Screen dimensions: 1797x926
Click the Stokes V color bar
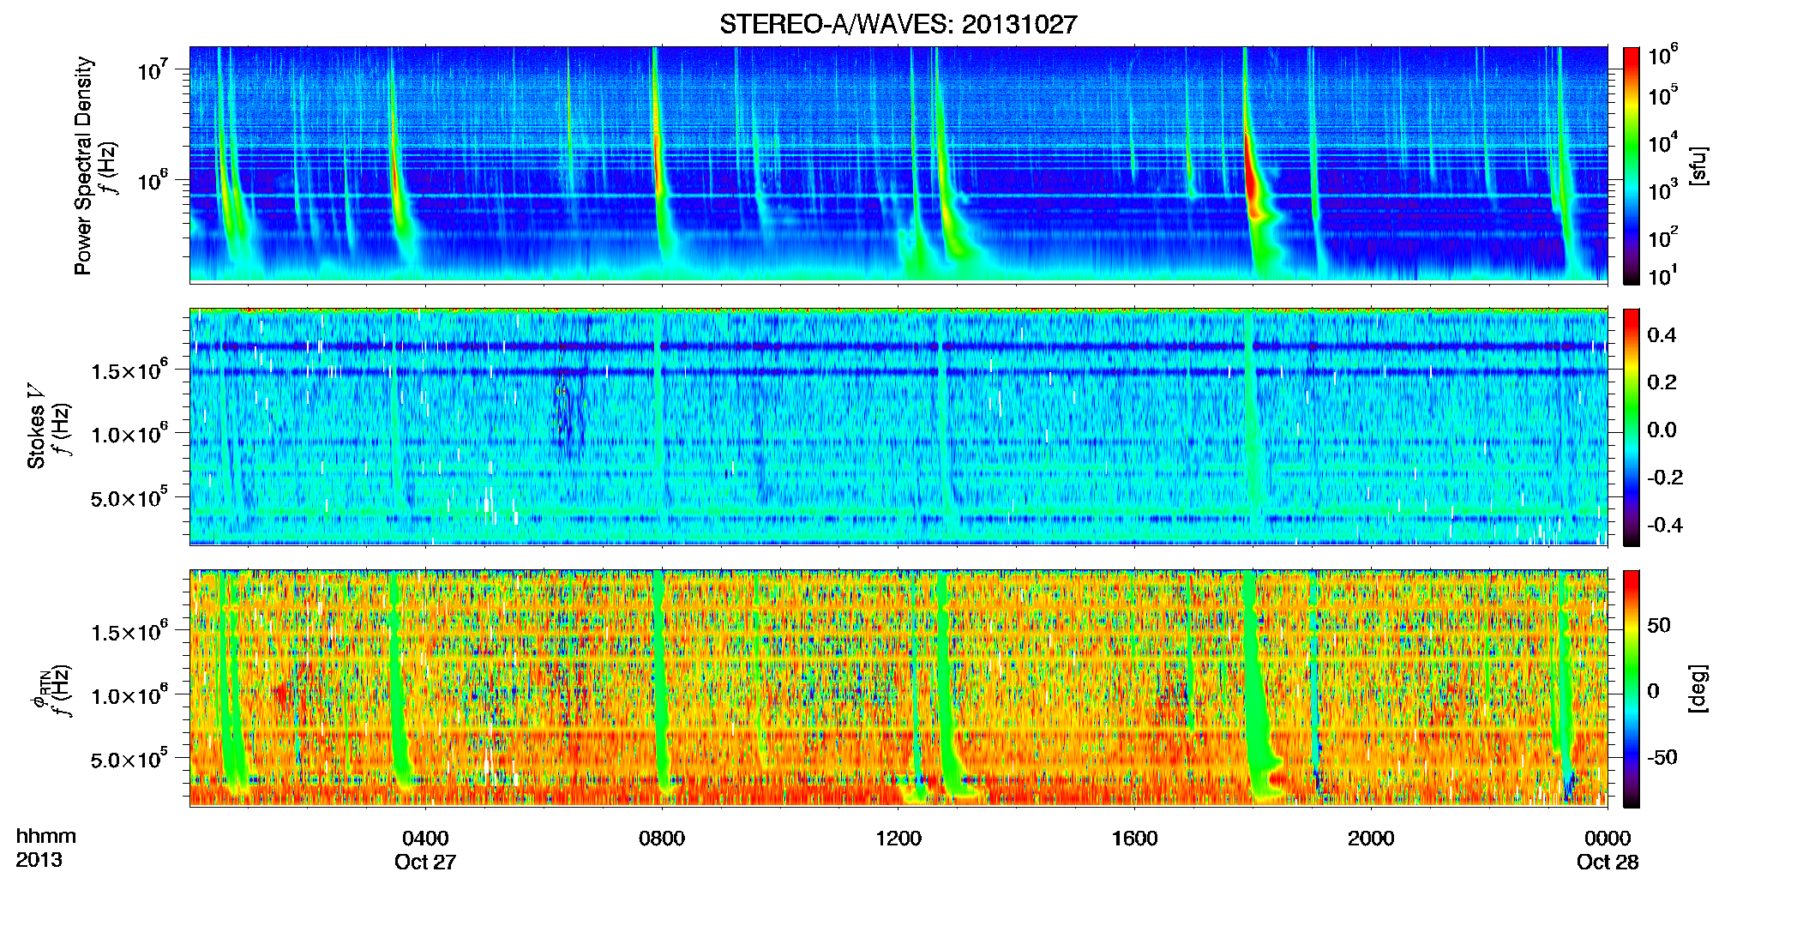click(x=1632, y=427)
